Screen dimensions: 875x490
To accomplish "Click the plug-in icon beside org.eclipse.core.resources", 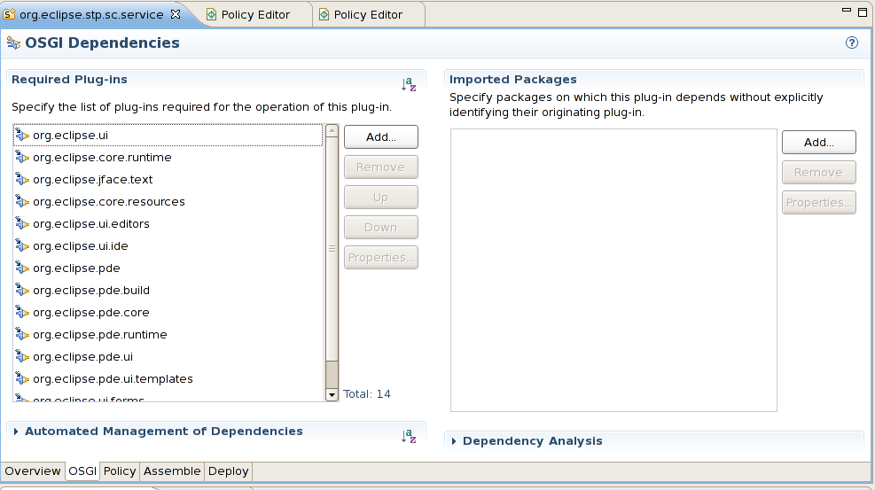I will click(x=22, y=201).
